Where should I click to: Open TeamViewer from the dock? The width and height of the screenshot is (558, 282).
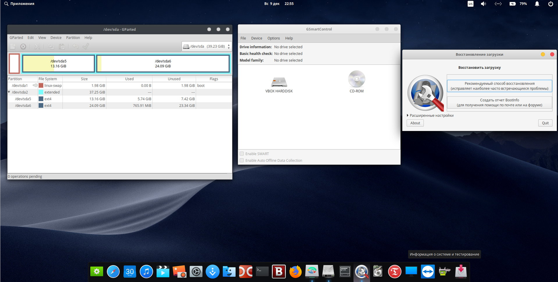coord(428,272)
